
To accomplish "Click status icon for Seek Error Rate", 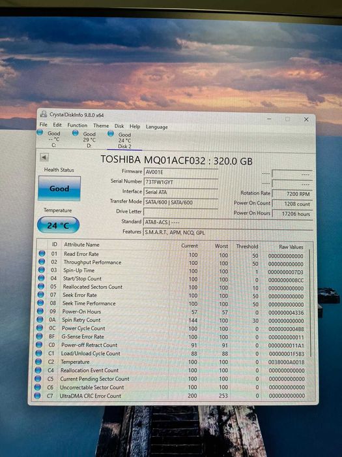I will (40, 294).
